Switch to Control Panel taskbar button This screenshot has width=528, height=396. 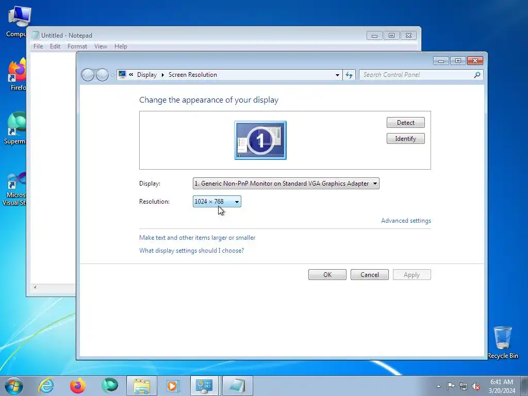point(205,386)
